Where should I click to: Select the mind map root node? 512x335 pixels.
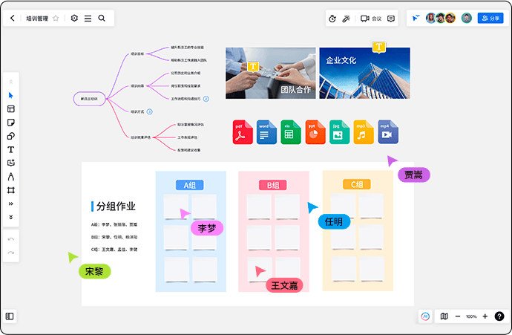coord(89,99)
